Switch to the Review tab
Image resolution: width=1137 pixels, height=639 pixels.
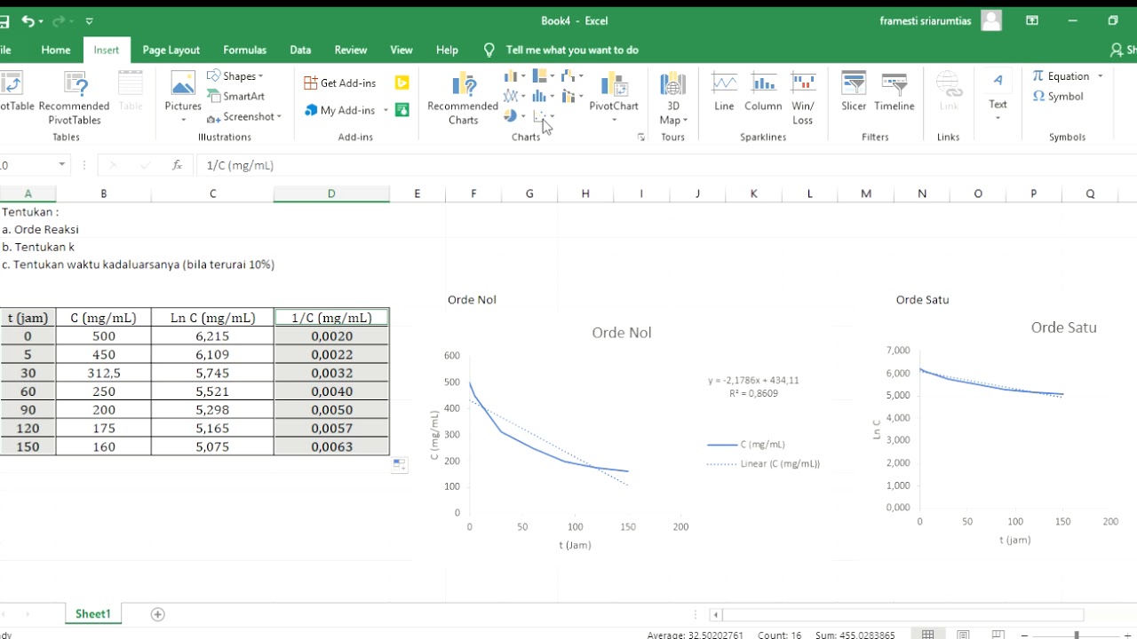(350, 50)
